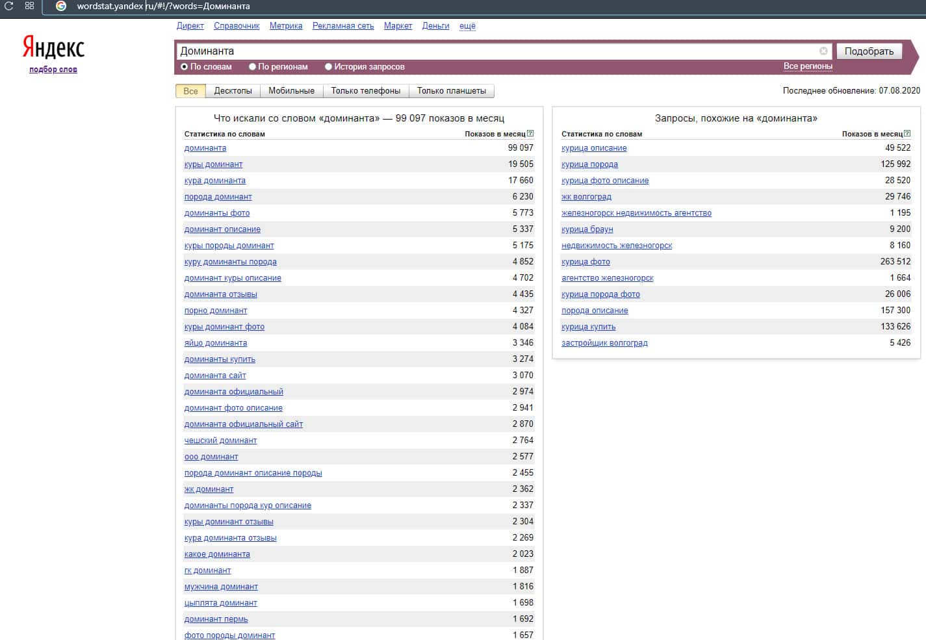Choose 'История запросов' radio option
926x640 pixels.
(328, 67)
